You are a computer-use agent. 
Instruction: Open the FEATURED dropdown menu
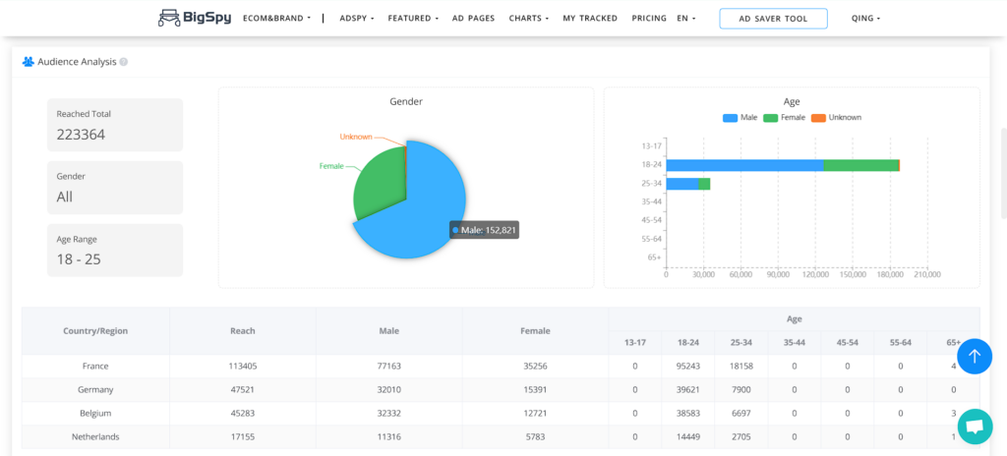[413, 18]
